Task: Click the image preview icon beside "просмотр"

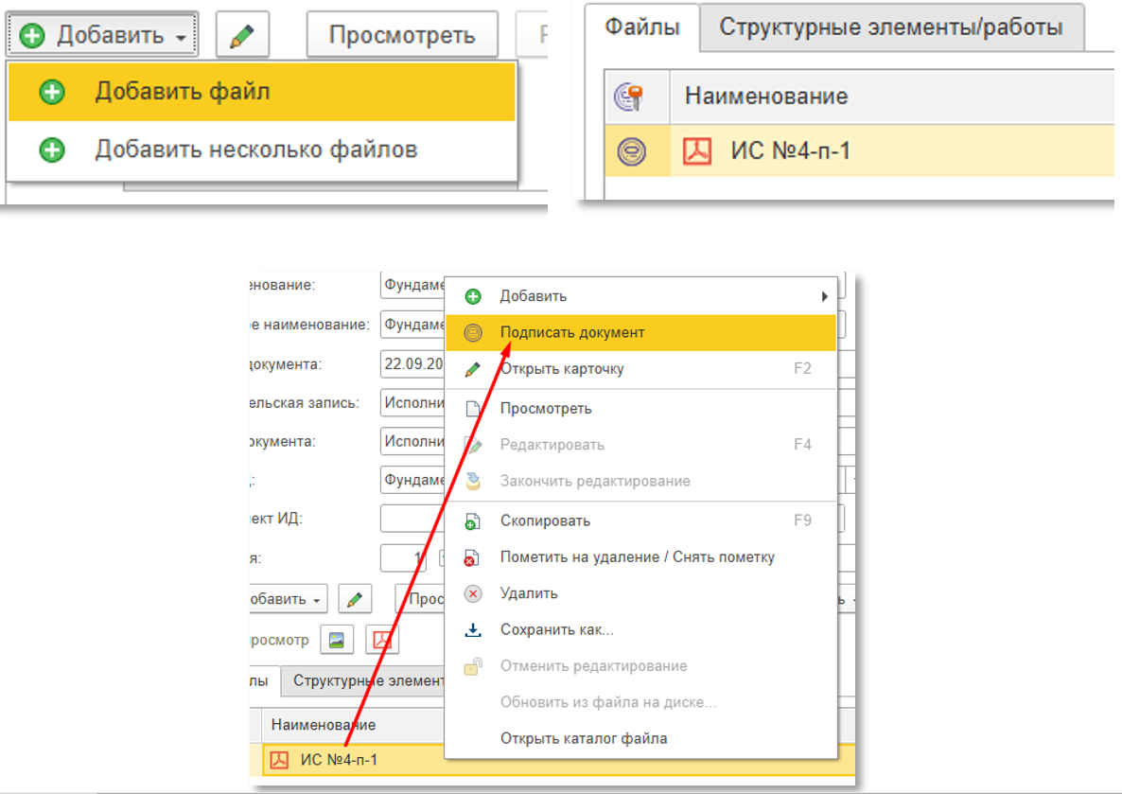Action: point(336,640)
